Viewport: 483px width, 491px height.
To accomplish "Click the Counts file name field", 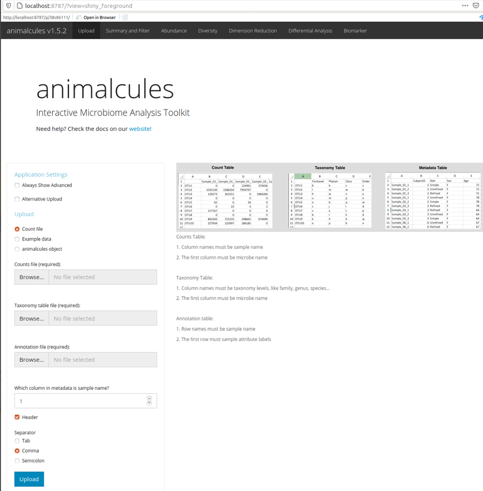I will tap(103, 277).
